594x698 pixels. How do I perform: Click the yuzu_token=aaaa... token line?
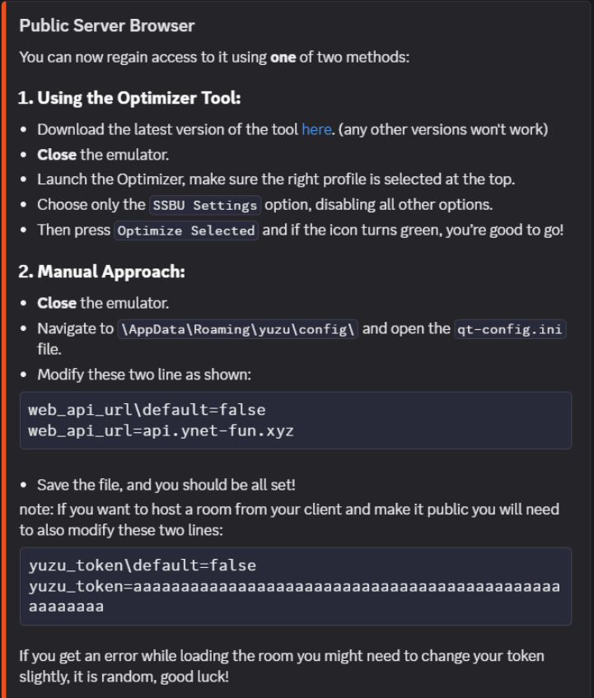pyautogui.click(x=295, y=597)
